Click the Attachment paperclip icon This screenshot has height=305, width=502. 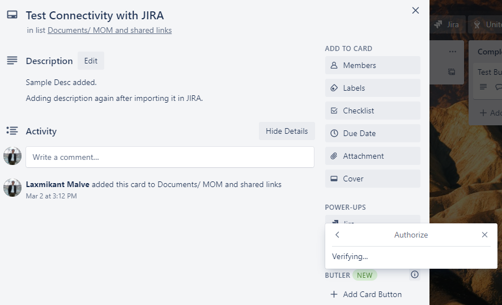coord(334,156)
